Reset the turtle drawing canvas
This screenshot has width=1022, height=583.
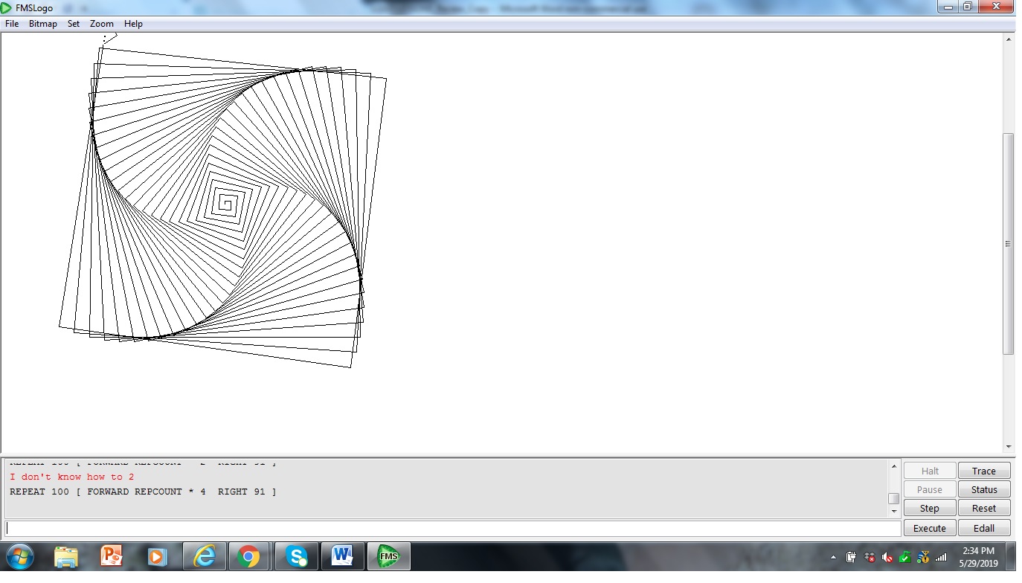point(983,507)
